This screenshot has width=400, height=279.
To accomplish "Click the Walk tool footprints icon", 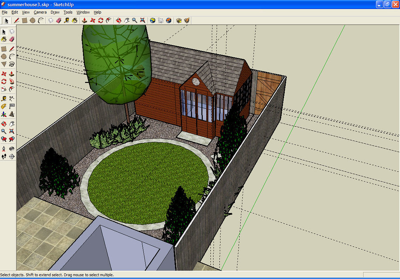I will 4,156.
